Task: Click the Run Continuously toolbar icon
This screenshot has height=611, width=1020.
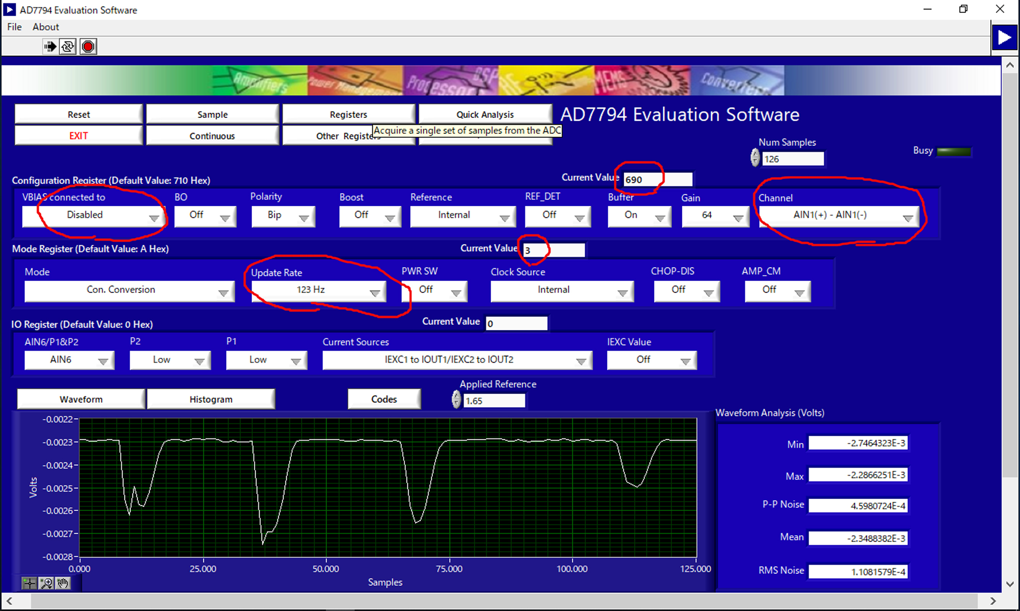Action: click(68, 47)
